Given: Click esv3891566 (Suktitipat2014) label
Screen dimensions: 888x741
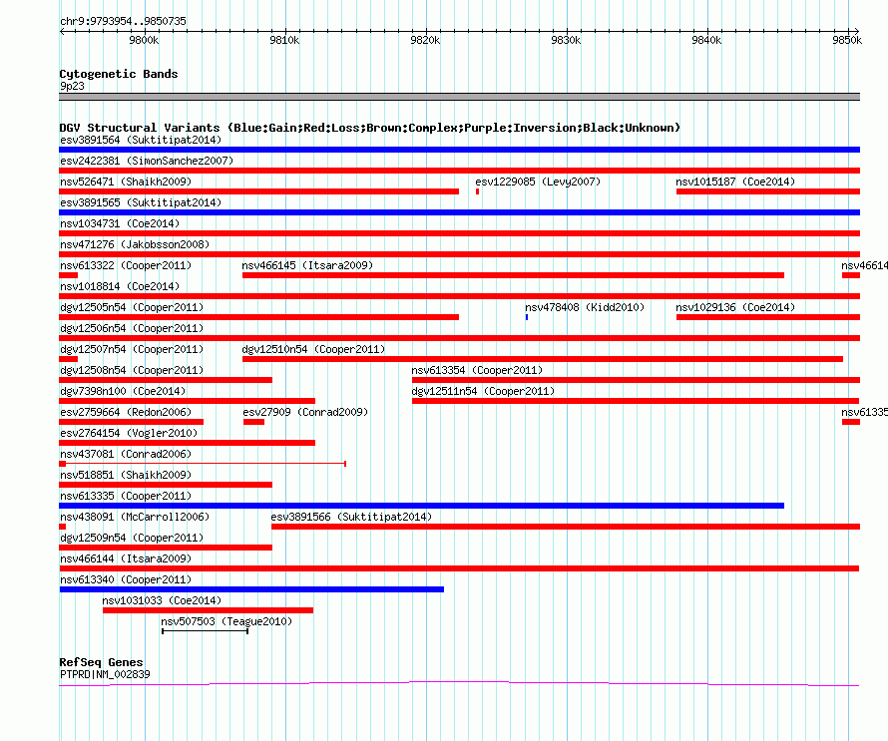Looking at the screenshot, I should 351,517.
